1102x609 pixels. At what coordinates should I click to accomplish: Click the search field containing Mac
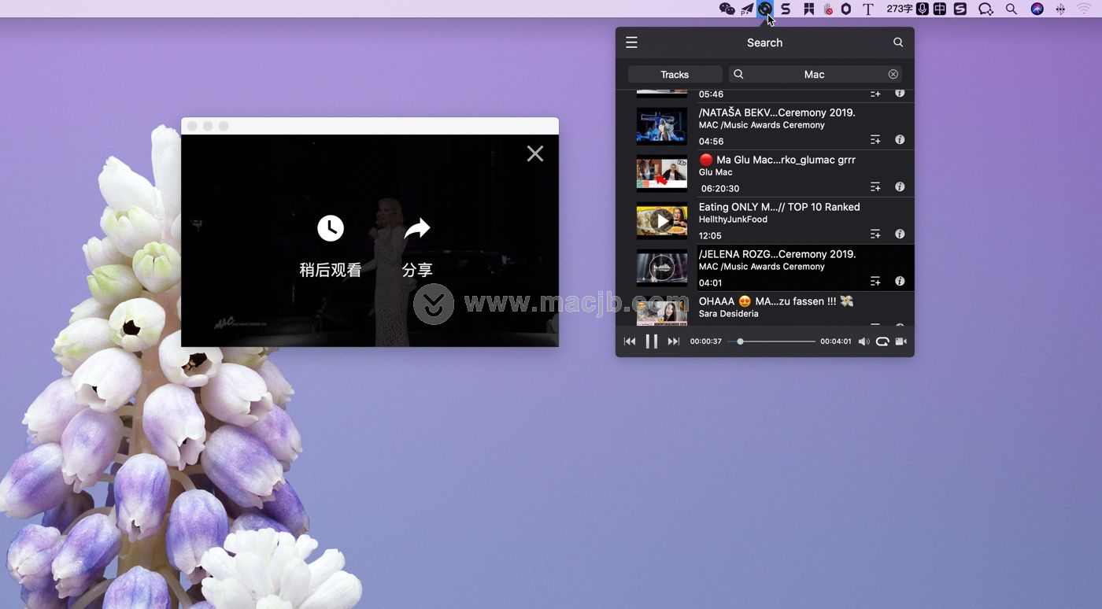tap(815, 74)
